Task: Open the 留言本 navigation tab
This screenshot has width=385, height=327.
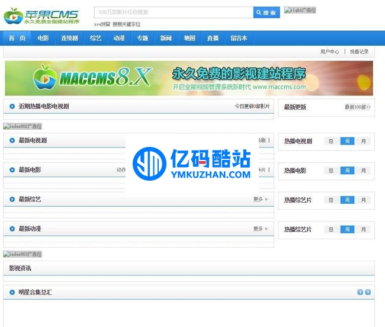Action: [239, 38]
